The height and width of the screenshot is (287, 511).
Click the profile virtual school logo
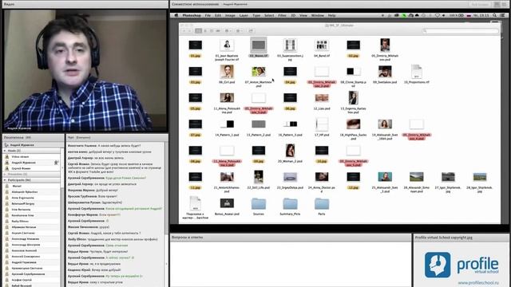point(461,264)
